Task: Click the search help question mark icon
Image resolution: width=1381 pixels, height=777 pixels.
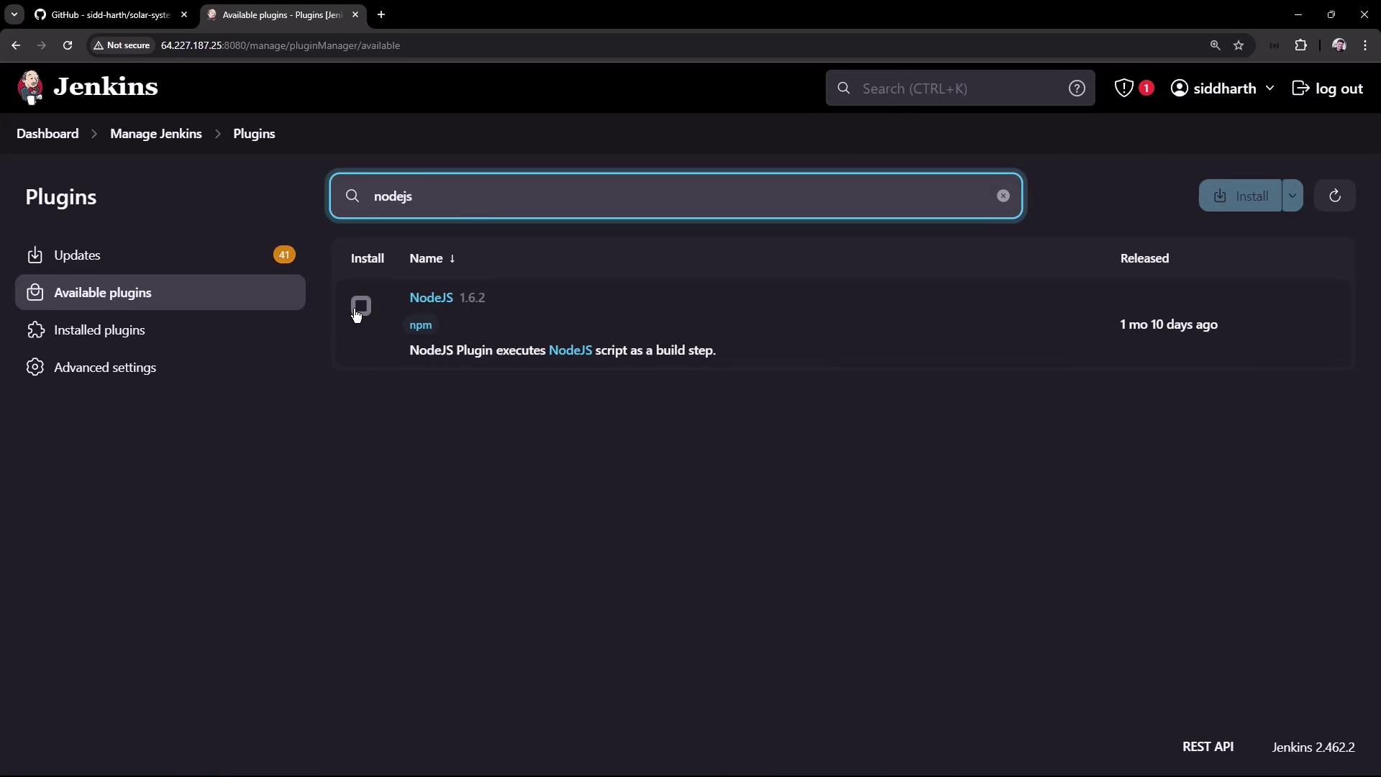Action: tap(1077, 88)
